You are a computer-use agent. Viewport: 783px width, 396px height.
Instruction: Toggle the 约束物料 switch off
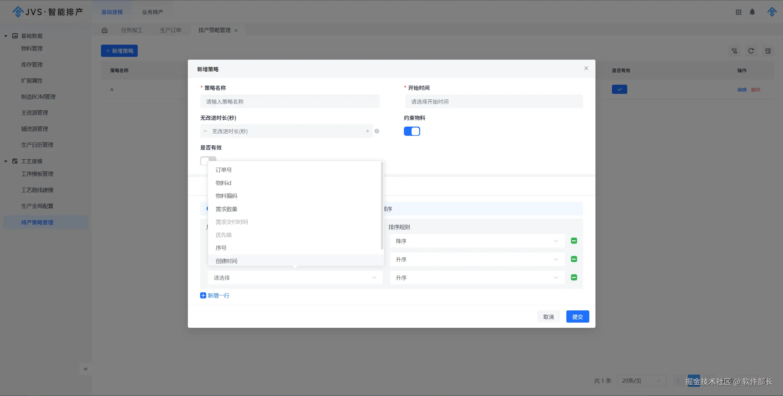point(412,131)
